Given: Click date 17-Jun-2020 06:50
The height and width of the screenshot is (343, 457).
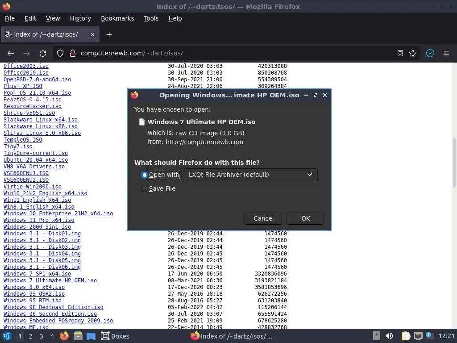Looking at the screenshot, I should 195,274.
